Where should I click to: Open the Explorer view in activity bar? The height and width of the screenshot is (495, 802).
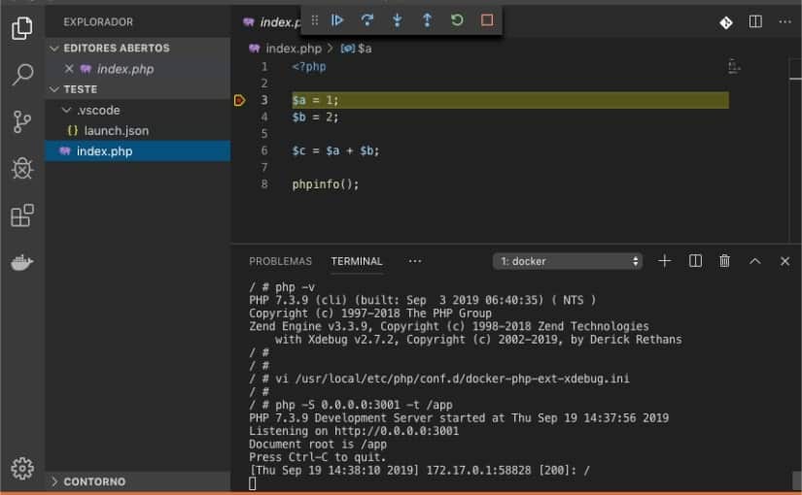pyautogui.click(x=22, y=27)
